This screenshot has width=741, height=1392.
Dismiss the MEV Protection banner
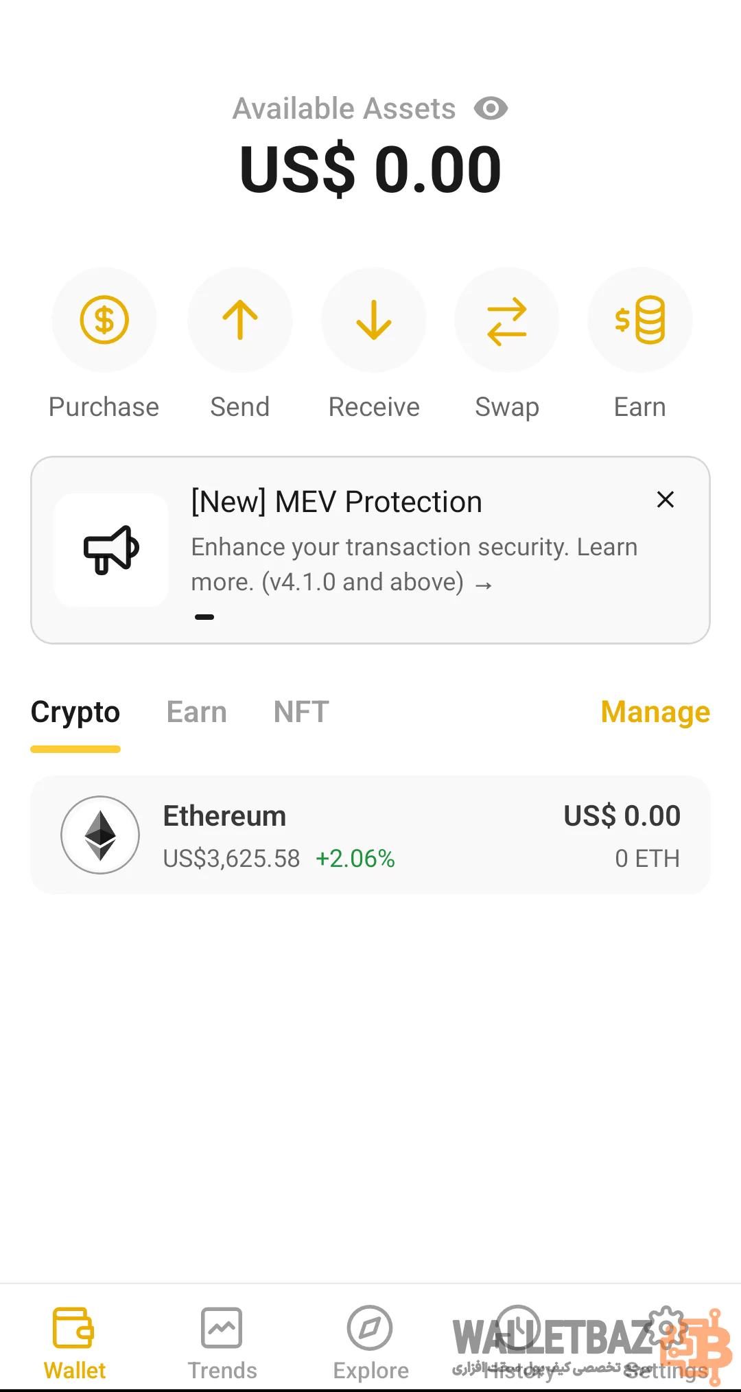(x=665, y=500)
